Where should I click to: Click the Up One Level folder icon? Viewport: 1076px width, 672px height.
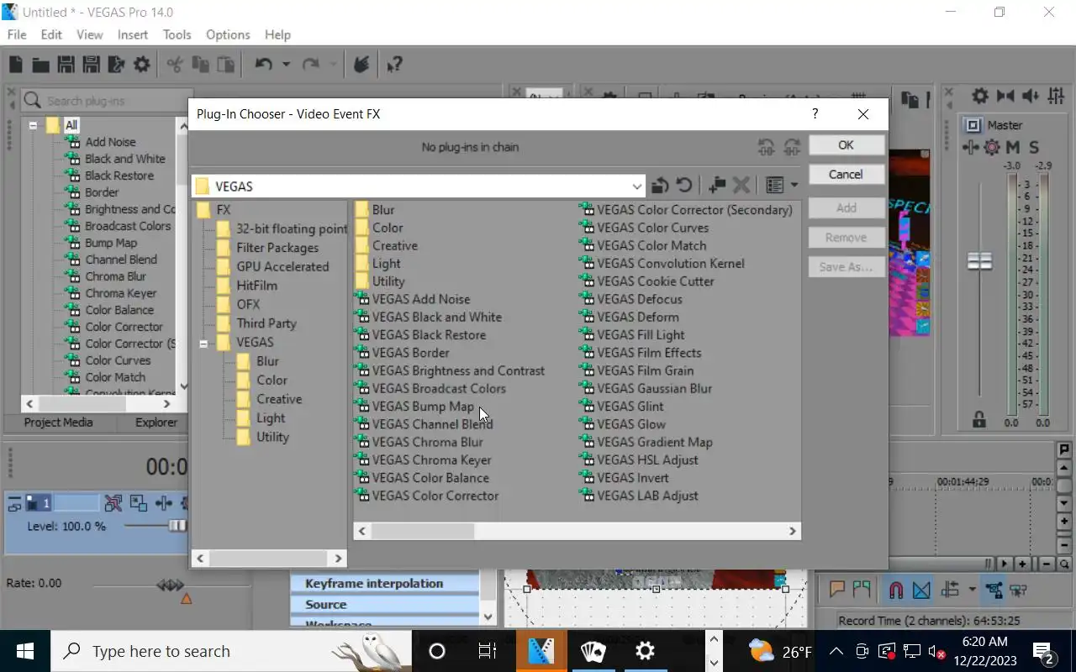click(x=660, y=186)
